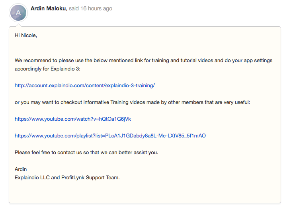
Task: Click the "Hi Nicole," greeting line
Action: (x=26, y=35)
